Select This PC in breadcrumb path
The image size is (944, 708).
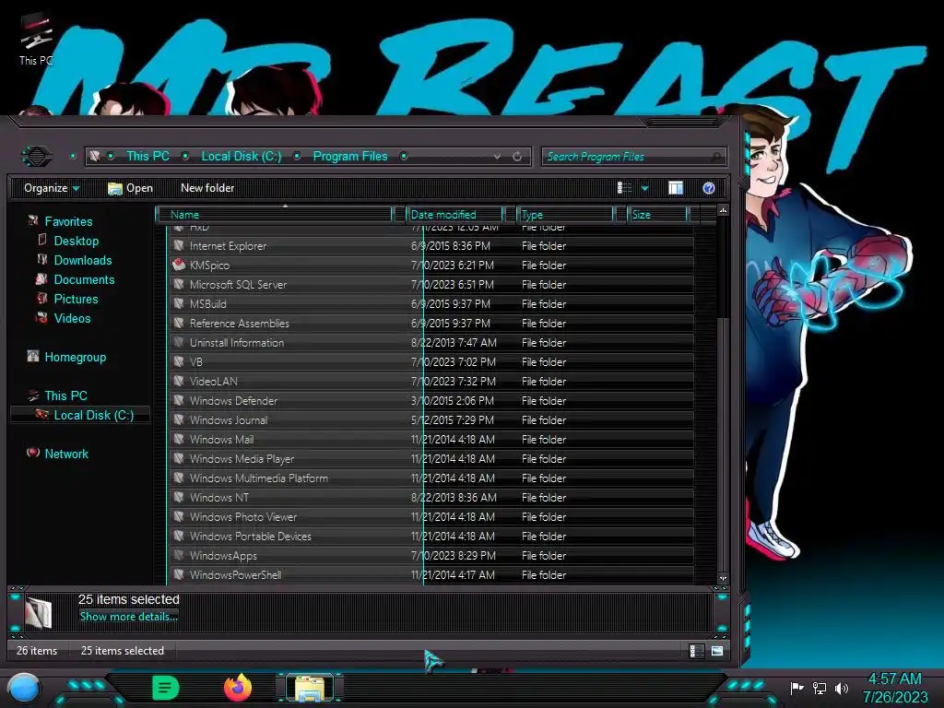point(147,156)
